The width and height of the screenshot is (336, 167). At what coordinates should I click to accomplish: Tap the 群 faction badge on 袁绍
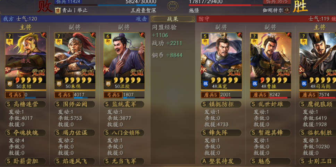(x=9, y=83)
